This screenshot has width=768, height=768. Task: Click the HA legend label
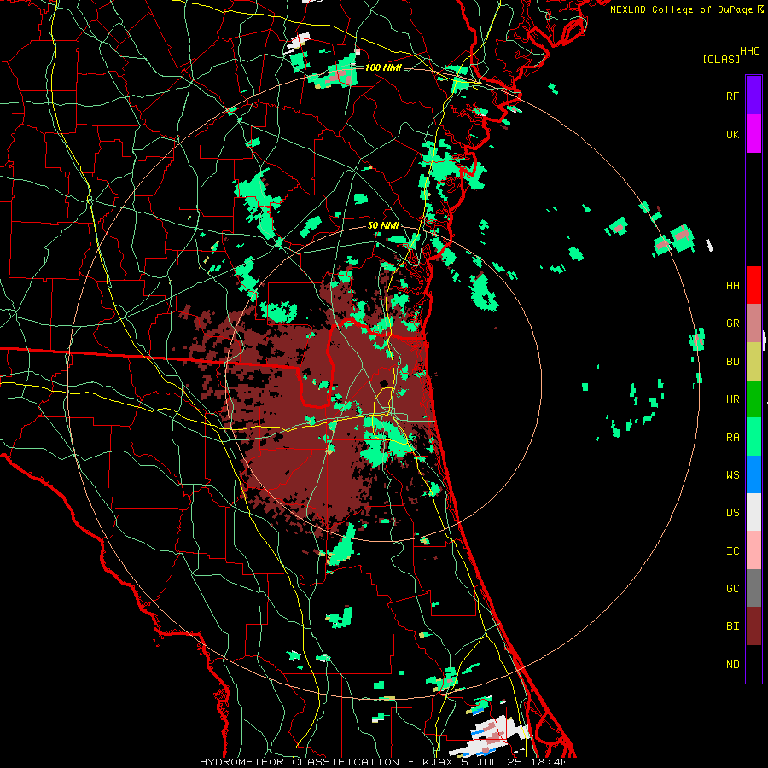tap(732, 286)
